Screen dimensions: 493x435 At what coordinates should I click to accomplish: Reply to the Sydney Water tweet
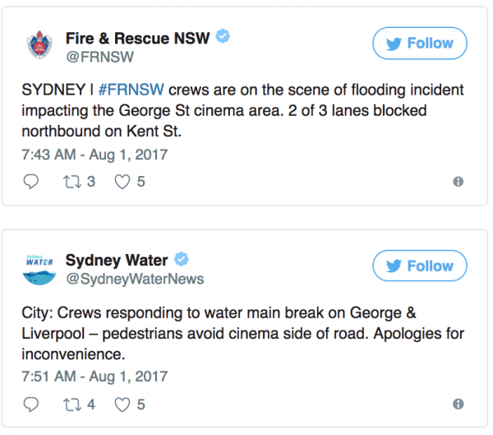[32, 405]
